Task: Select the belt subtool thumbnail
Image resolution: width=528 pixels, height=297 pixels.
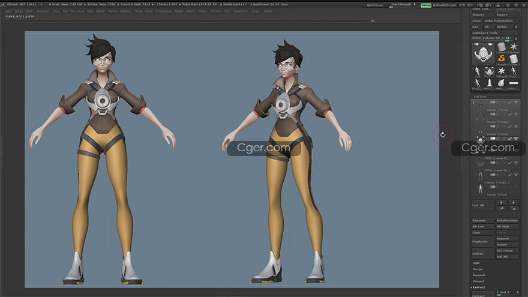Action: (480, 164)
